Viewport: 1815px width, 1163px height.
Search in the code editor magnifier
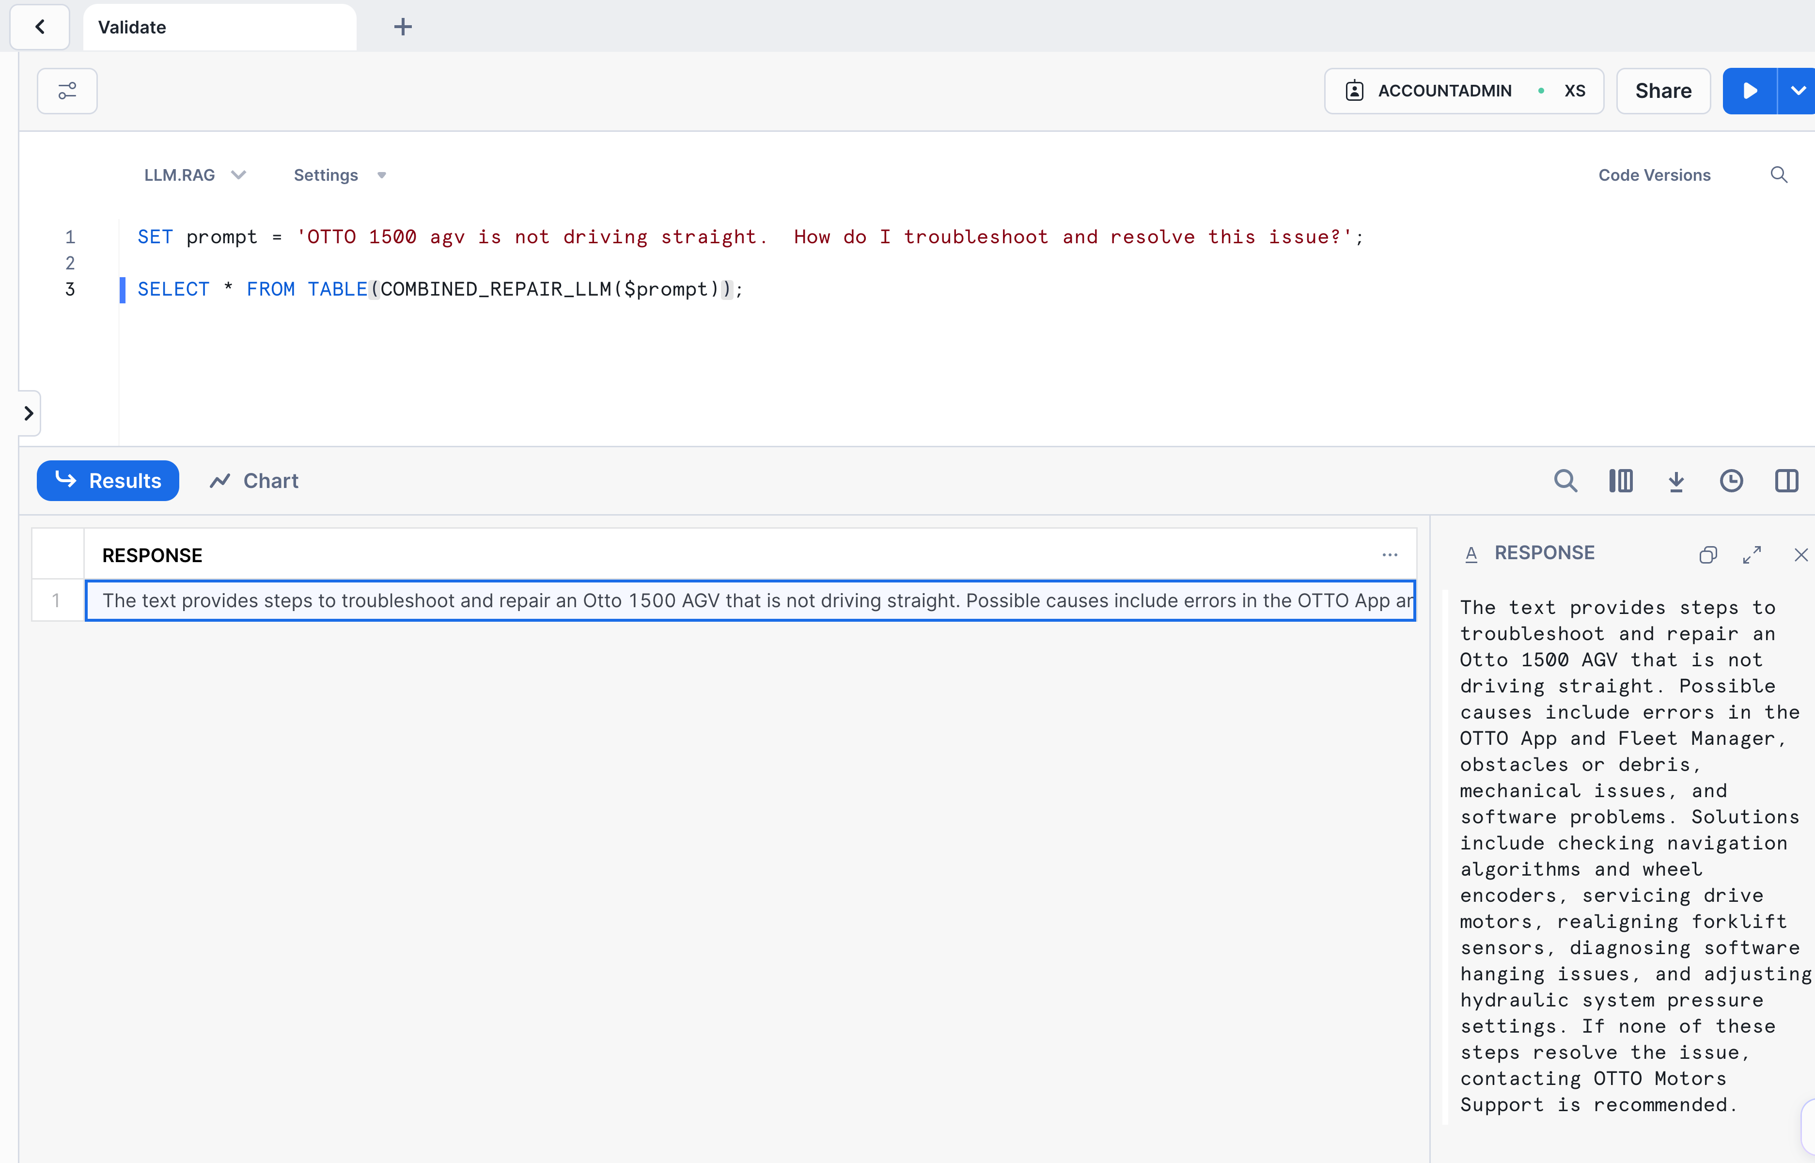[x=1779, y=175]
